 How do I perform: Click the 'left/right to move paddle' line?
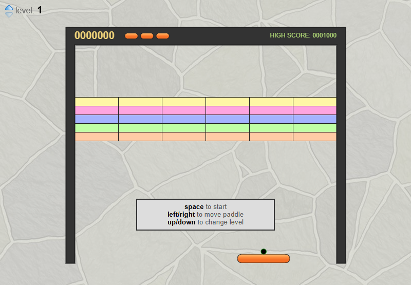click(x=206, y=214)
